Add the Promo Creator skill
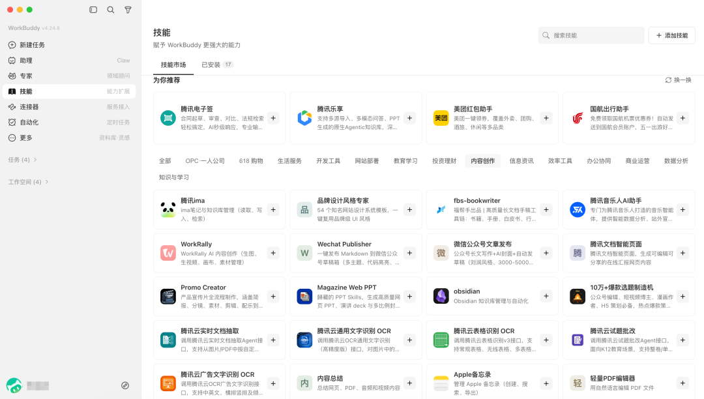The height and width of the screenshot is (399, 704). [273, 296]
